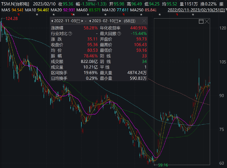
Task: Click the start date calendar icon
Action: click(x=79, y=21)
